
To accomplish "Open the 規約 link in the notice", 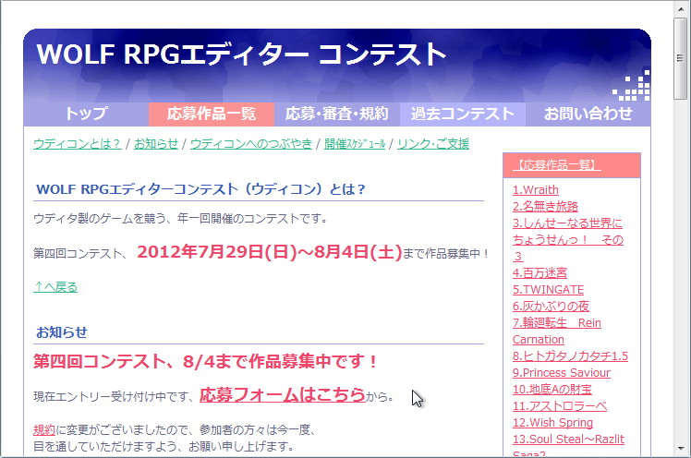I will (x=44, y=429).
